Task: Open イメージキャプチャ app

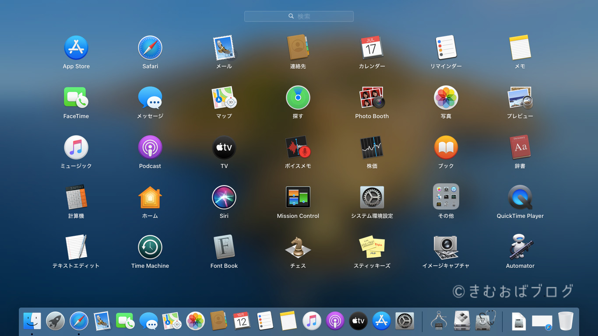Action: [446, 247]
